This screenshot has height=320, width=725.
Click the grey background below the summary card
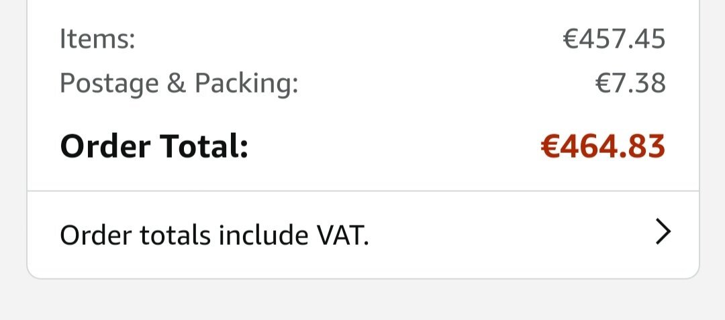[x=362, y=300]
